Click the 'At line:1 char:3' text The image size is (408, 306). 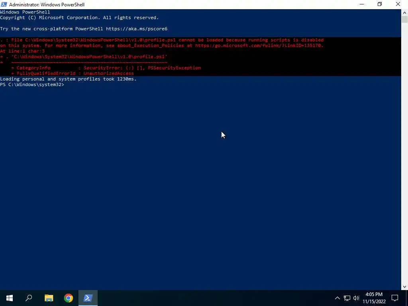pos(22,51)
